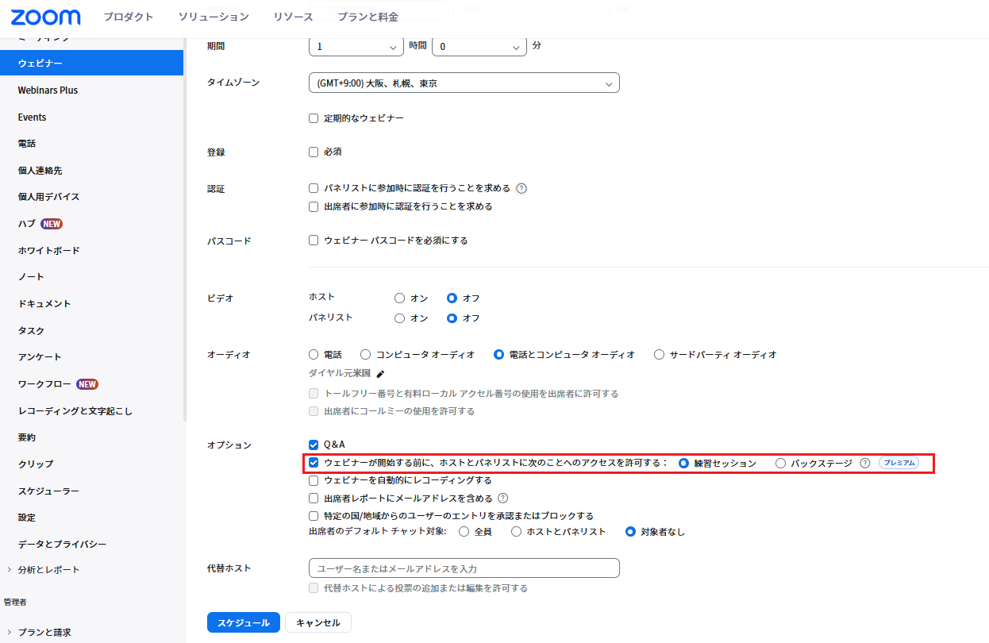Open the タイムゾーン dropdown
The height and width of the screenshot is (643, 989).
464,83
